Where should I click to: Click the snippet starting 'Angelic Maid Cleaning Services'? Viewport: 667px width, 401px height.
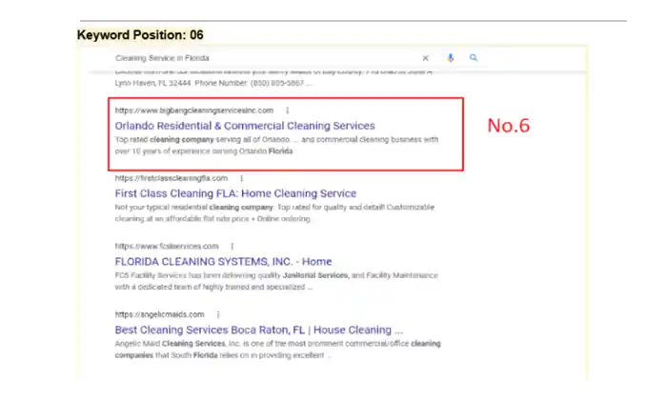tap(278, 350)
